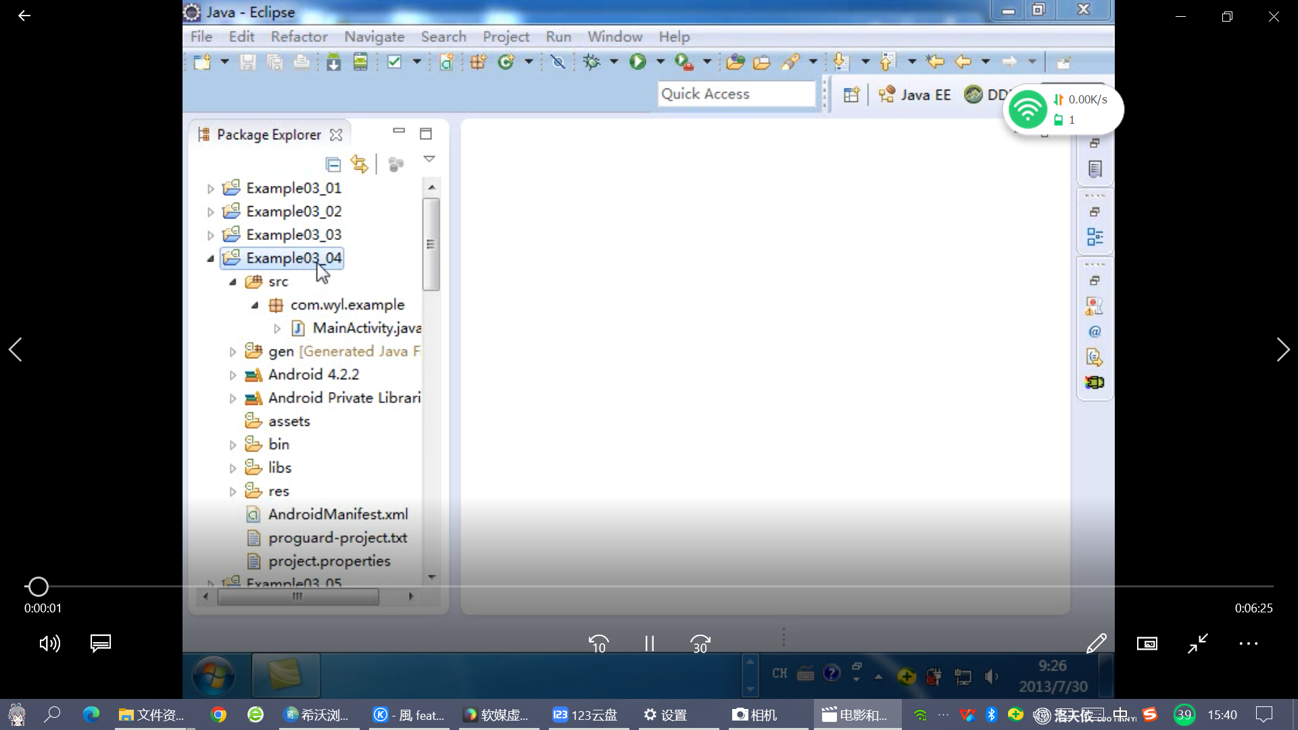Select the Package Explorer tab
The image size is (1298, 730).
coord(268,135)
